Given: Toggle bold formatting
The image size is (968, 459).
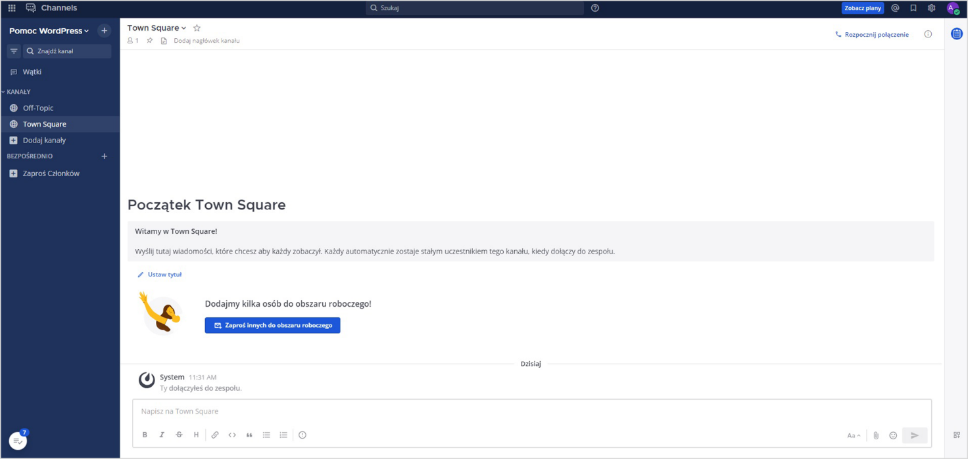Looking at the screenshot, I should 145,435.
